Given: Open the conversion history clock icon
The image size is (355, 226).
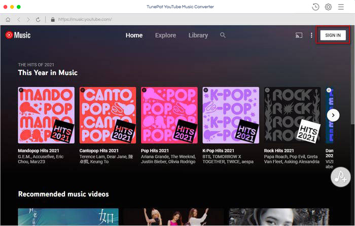Looking at the screenshot, I should 316,7.
